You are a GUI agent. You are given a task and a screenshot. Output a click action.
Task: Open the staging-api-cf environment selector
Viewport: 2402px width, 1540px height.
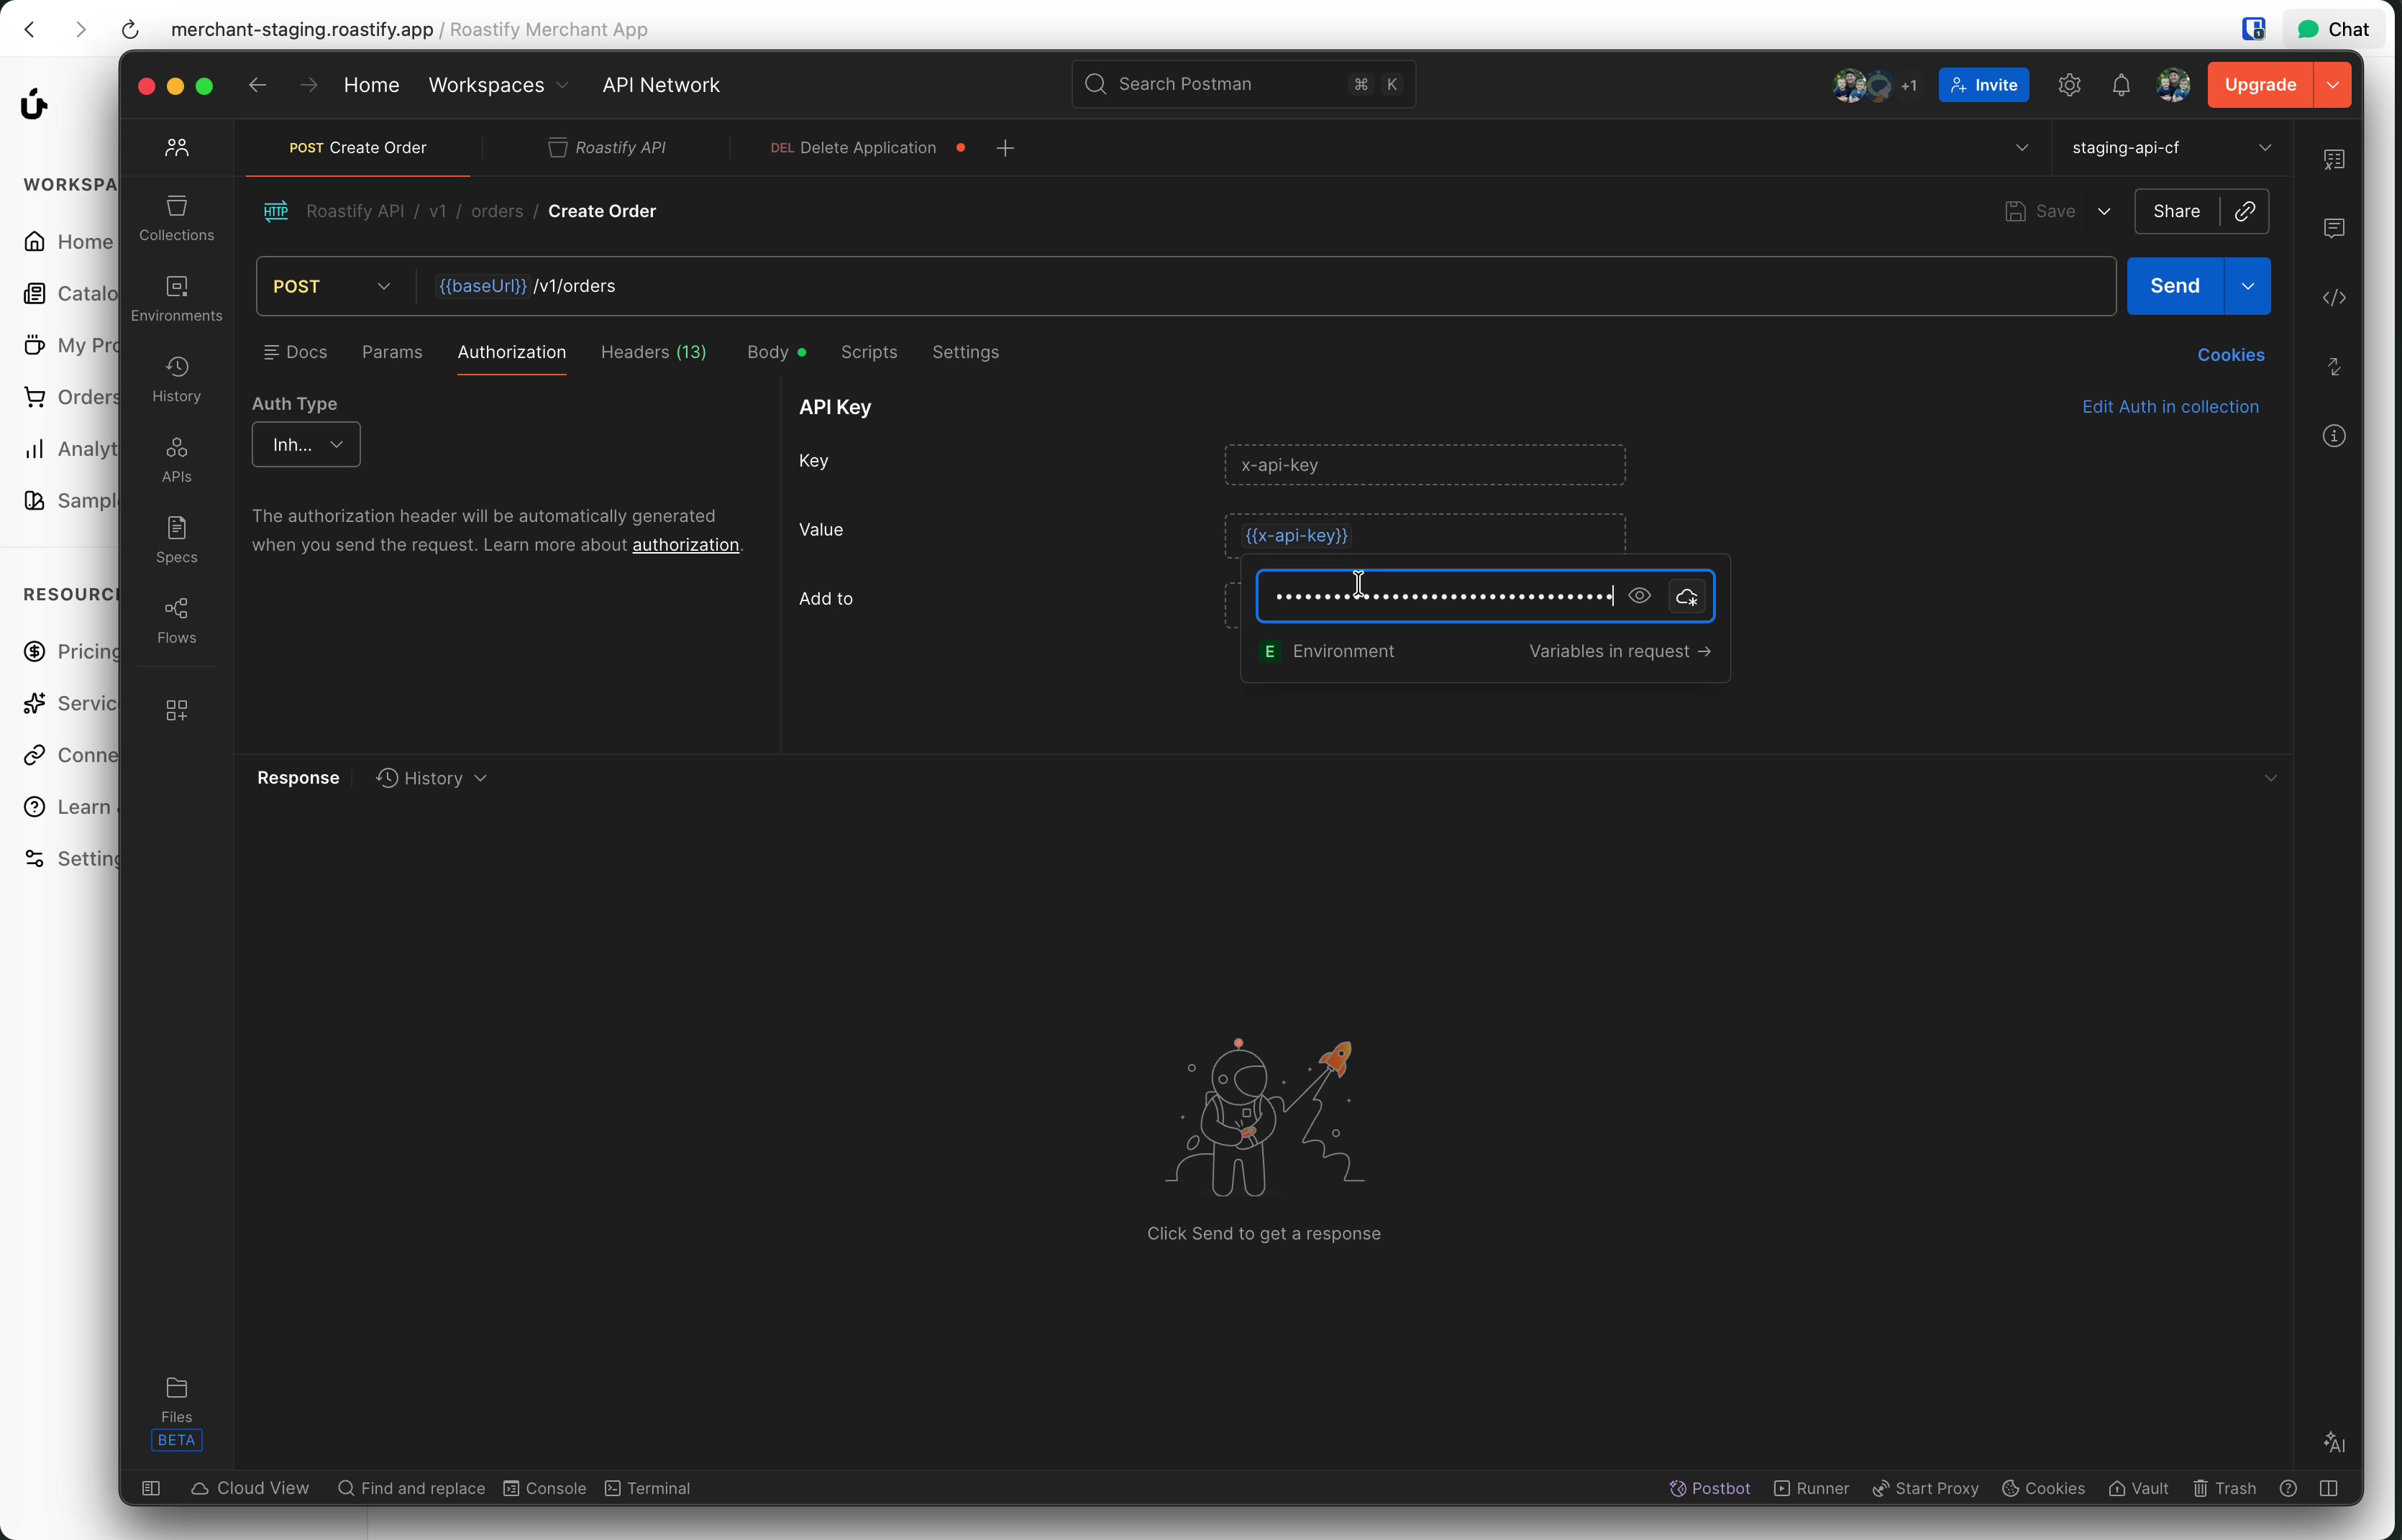(x=2169, y=148)
